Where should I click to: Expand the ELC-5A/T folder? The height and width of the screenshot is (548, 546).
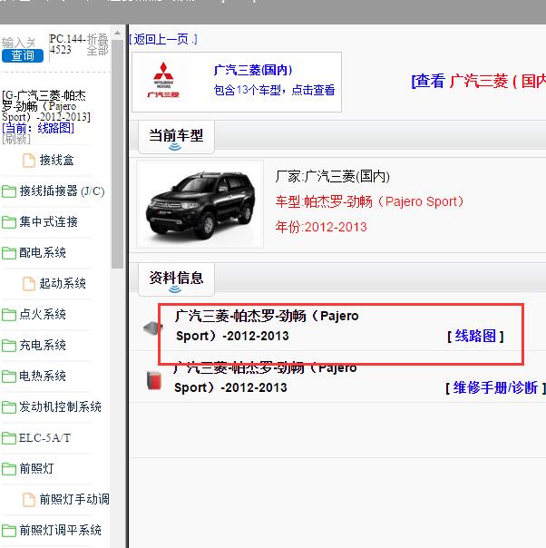(45, 438)
